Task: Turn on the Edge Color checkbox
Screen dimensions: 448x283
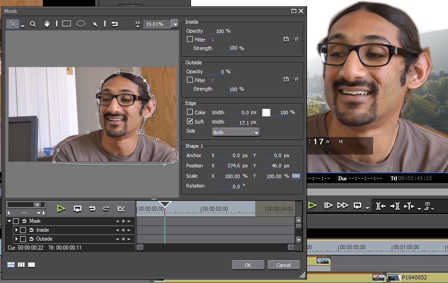Action: coord(190,112)
